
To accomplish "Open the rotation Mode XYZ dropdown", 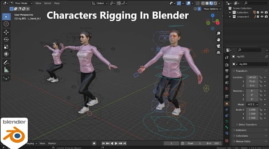I will coord(252,104).
